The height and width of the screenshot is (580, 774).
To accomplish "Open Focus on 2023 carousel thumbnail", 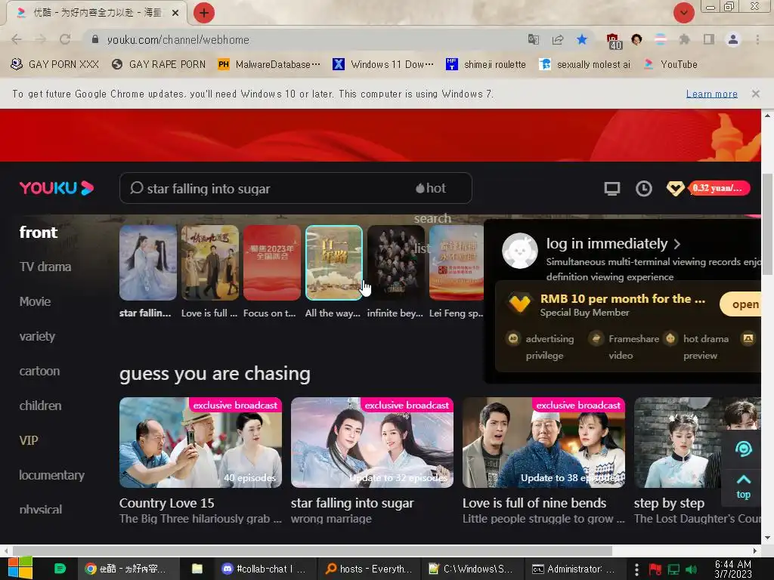I will point(272,263).
